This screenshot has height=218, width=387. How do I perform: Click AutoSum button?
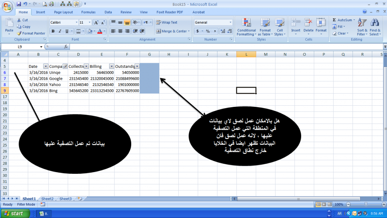[x=344, y=20]
